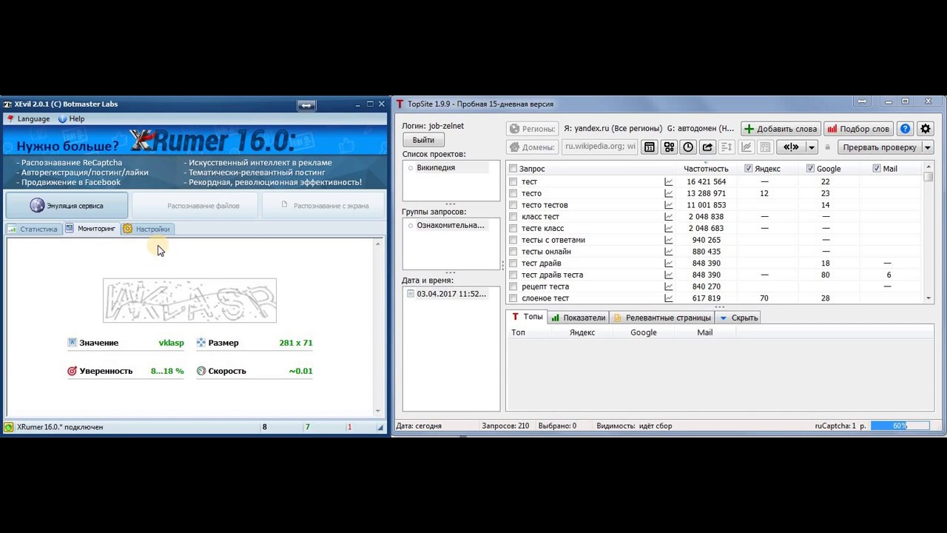Click the Скорость speed icon

[201, 371]
